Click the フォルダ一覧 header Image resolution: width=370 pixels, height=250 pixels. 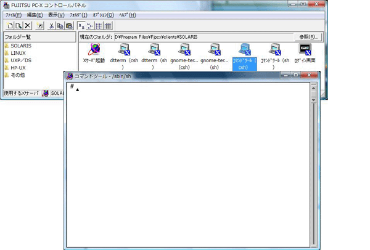pos(39,37)
